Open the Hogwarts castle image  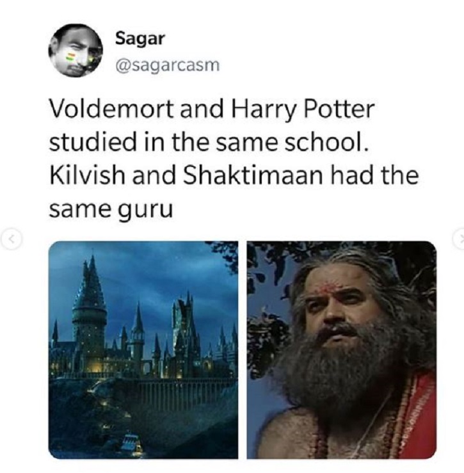click(x=143, y=350)
